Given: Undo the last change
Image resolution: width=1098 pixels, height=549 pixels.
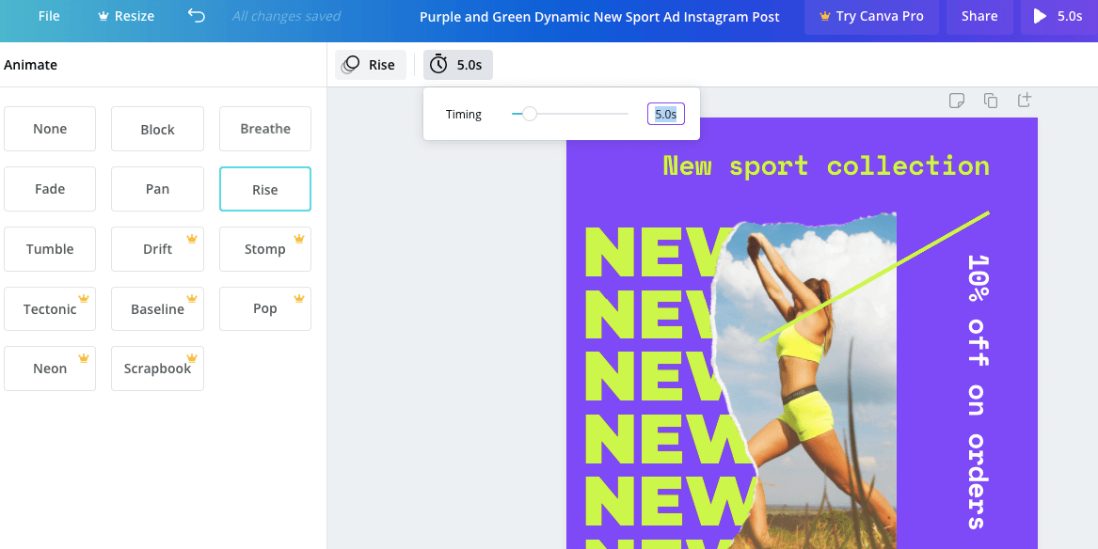Looking at the screenshot, I should (196, 15).
